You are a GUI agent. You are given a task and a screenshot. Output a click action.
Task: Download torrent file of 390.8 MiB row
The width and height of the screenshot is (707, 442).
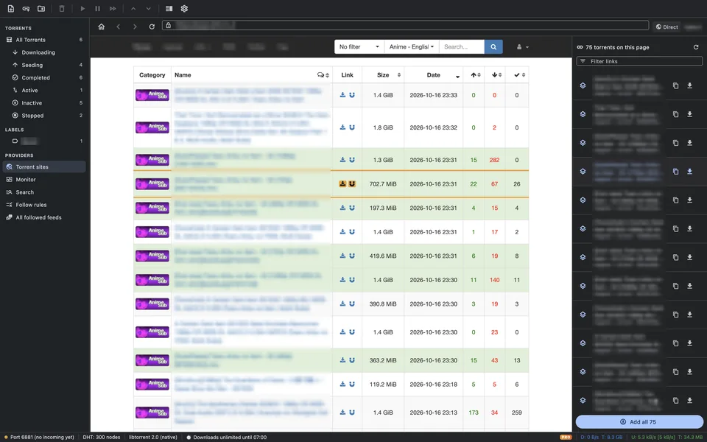pos(342,304)
